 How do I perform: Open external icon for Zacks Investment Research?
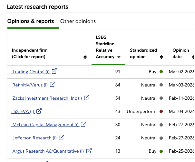click(x=87, y=98)
